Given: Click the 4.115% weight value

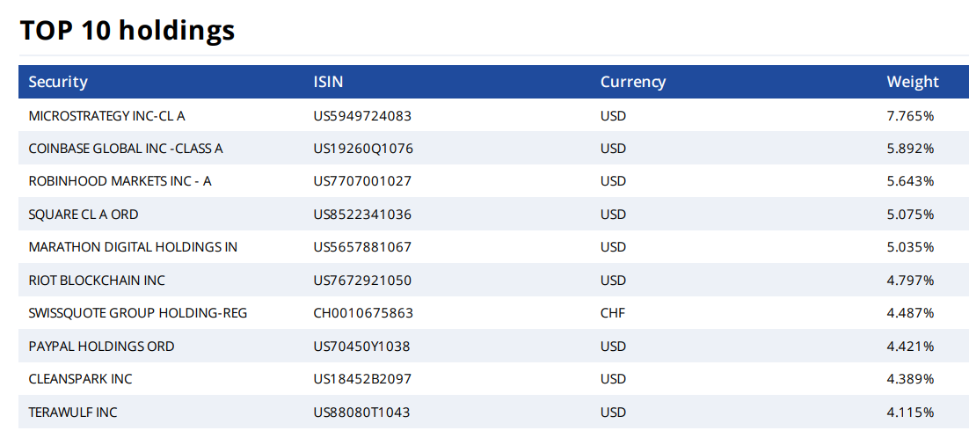Looking at the screenshot, I should (x=910, y=412).
